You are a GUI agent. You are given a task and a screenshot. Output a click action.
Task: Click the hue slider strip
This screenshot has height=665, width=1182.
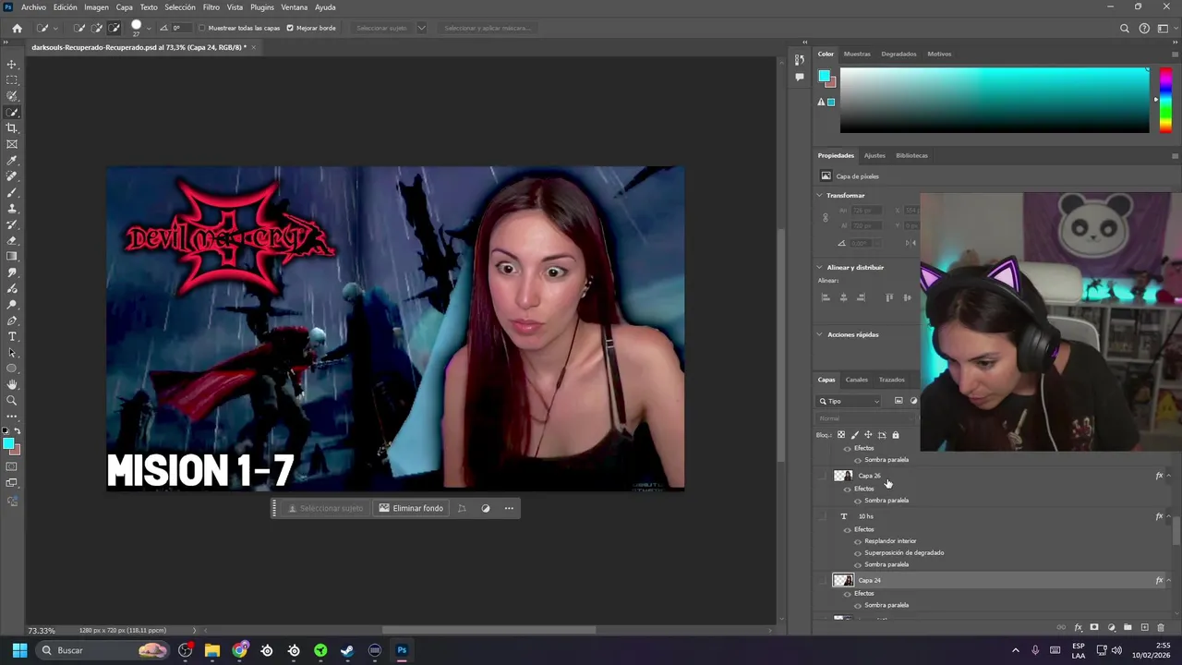(1165, 101)
